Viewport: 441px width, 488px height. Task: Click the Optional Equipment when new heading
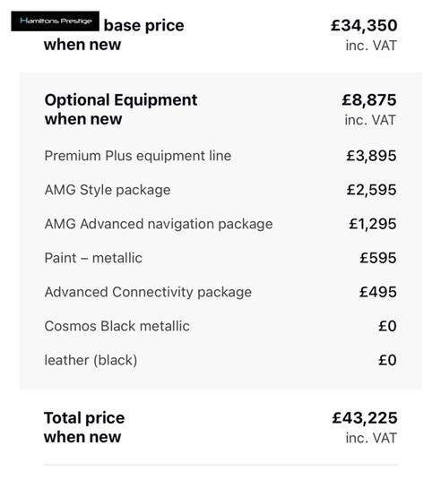coord(121,109)
